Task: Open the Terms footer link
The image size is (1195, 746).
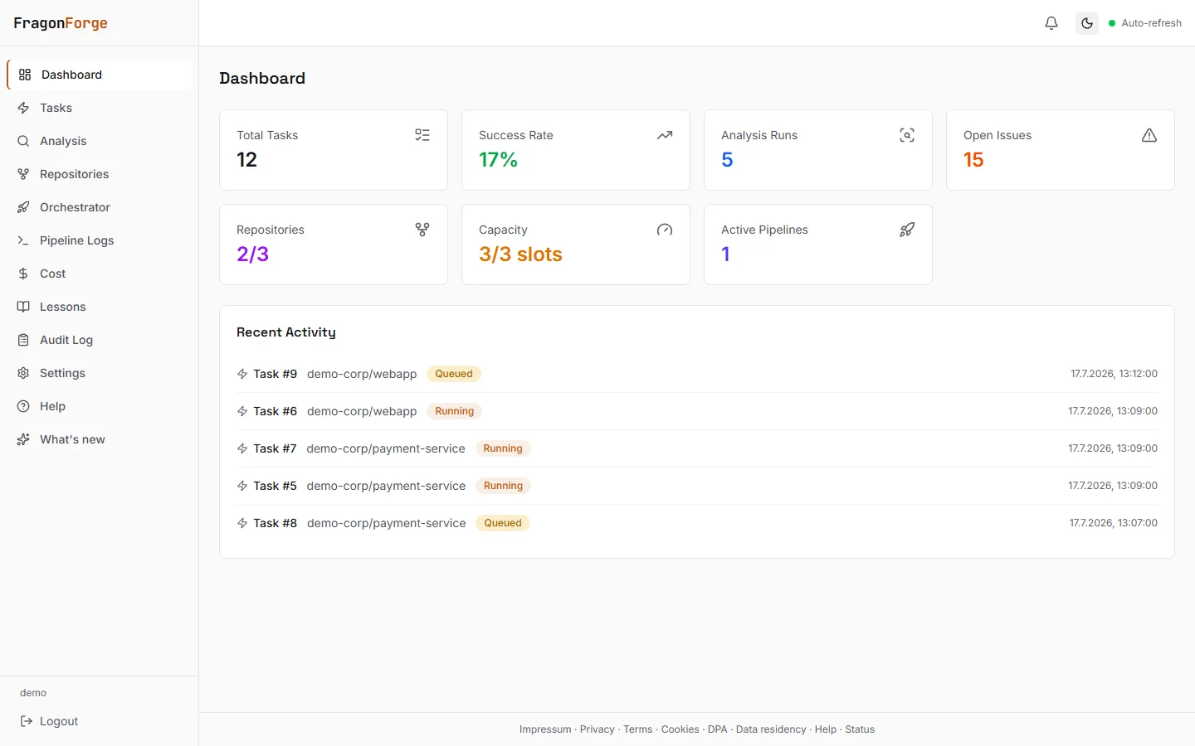Action: click(x=638, y=729)
